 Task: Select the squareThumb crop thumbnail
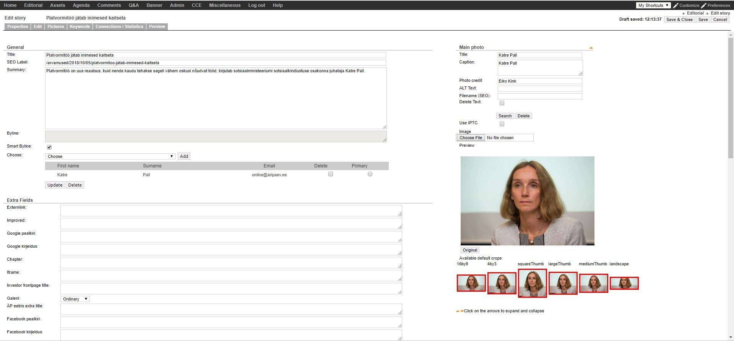pyautogui.click(x=532, y=283)
